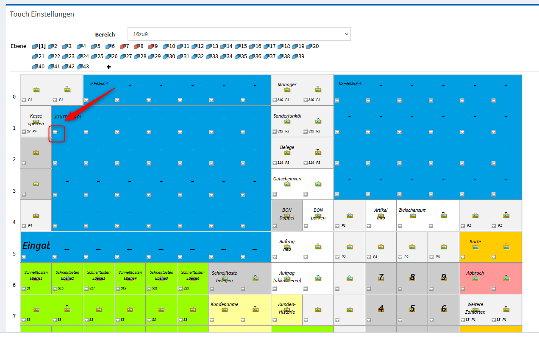Click the image icon on the Belege key

tap(287, 152)
